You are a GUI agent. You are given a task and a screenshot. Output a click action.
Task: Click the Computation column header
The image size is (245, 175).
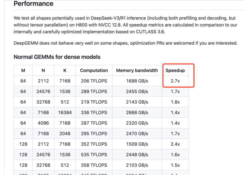tap(94, 71)
